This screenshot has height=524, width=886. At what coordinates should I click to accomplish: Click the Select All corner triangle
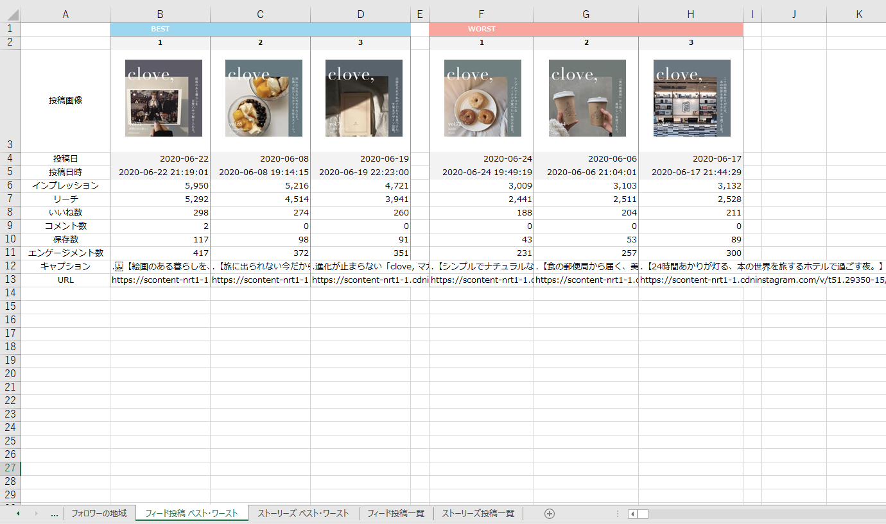(10, 14)
